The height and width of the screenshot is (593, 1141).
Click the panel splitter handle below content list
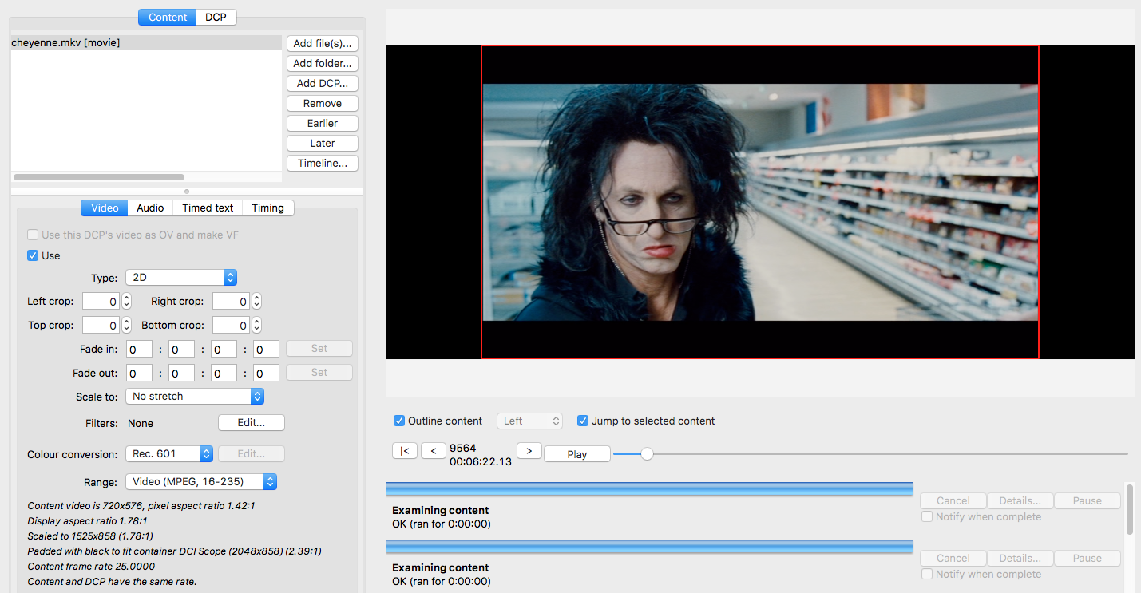pyautogui.click(x=187, y=192)
